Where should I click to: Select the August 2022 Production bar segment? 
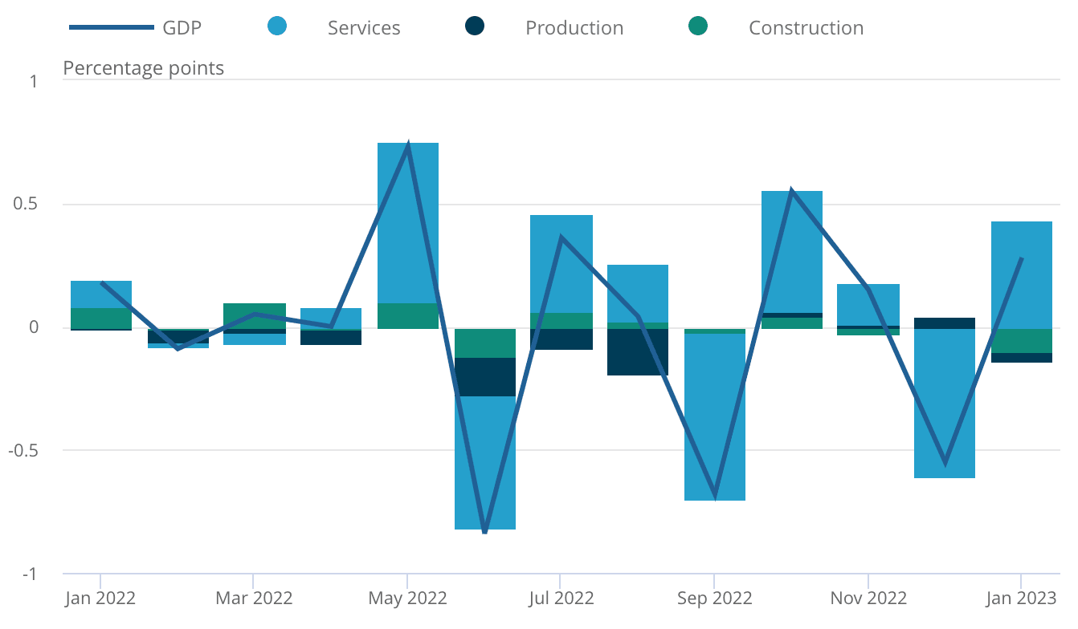(x=638, y=351)
